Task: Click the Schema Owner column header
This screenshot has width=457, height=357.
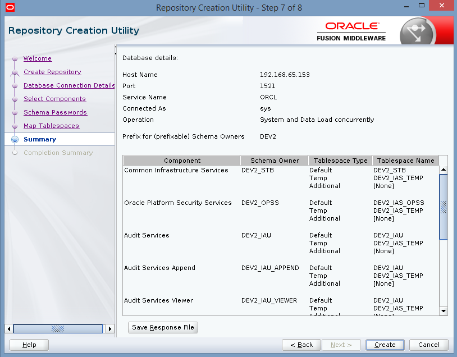Action: click(275, 161)
